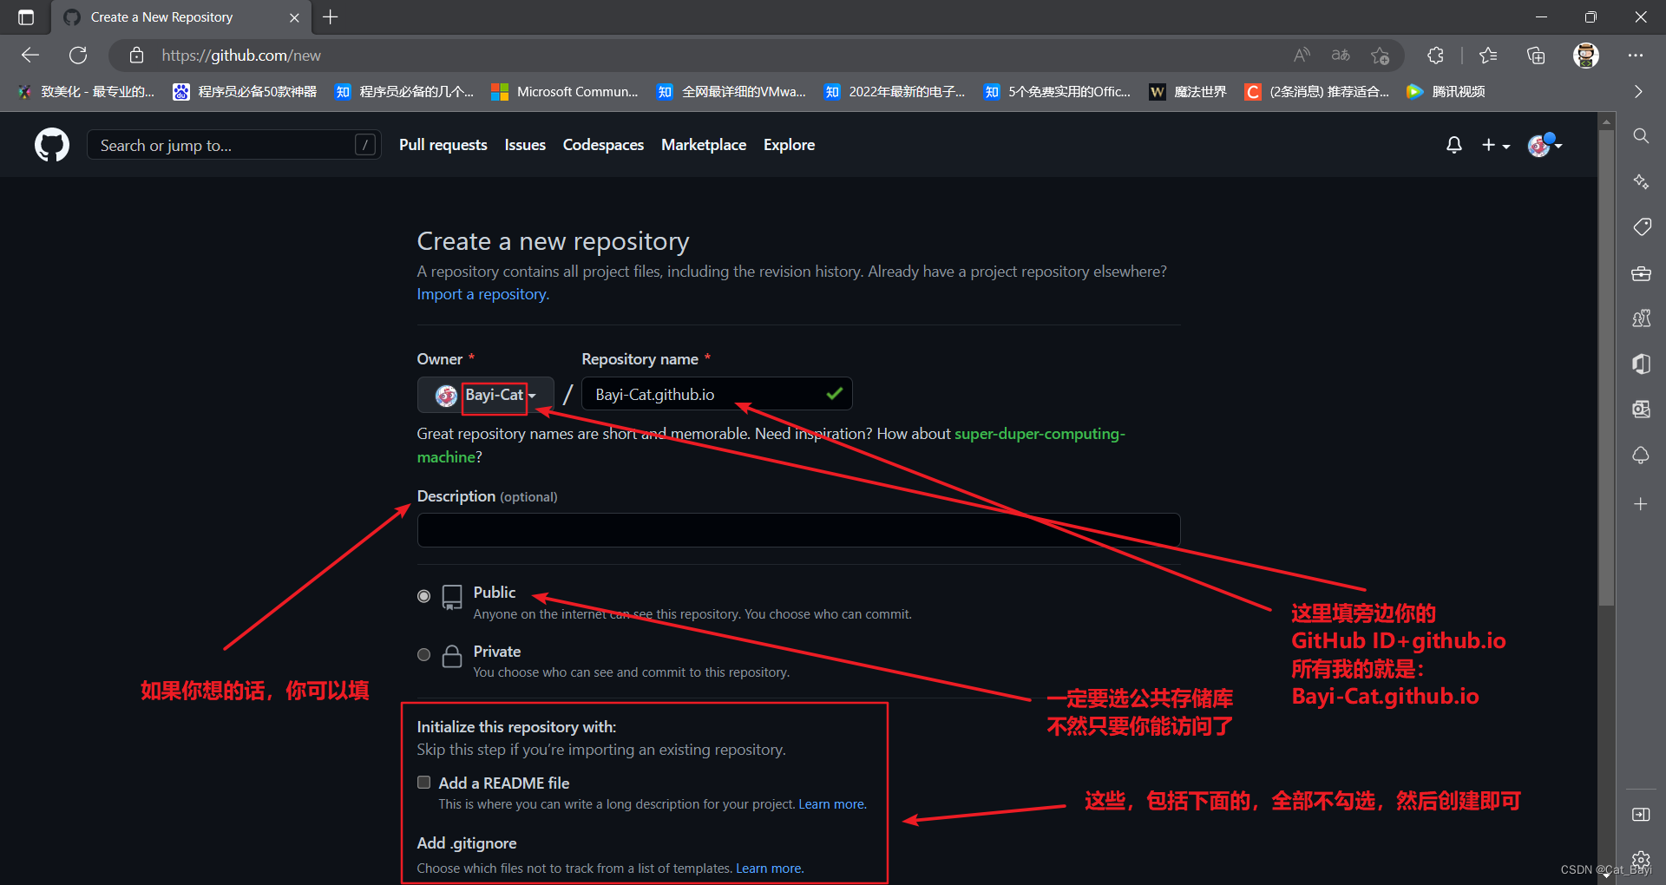Open the Edge sidebar icon below Outlook
The image size is (1666, 885).
(x=1641, y=456)
